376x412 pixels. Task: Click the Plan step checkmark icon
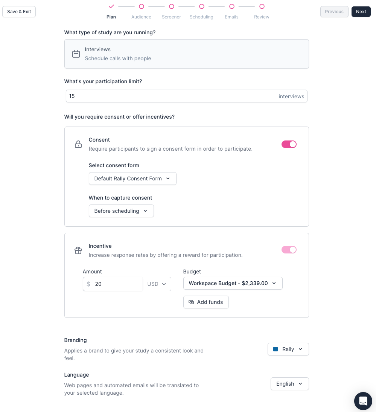click(x=111, y=6)
